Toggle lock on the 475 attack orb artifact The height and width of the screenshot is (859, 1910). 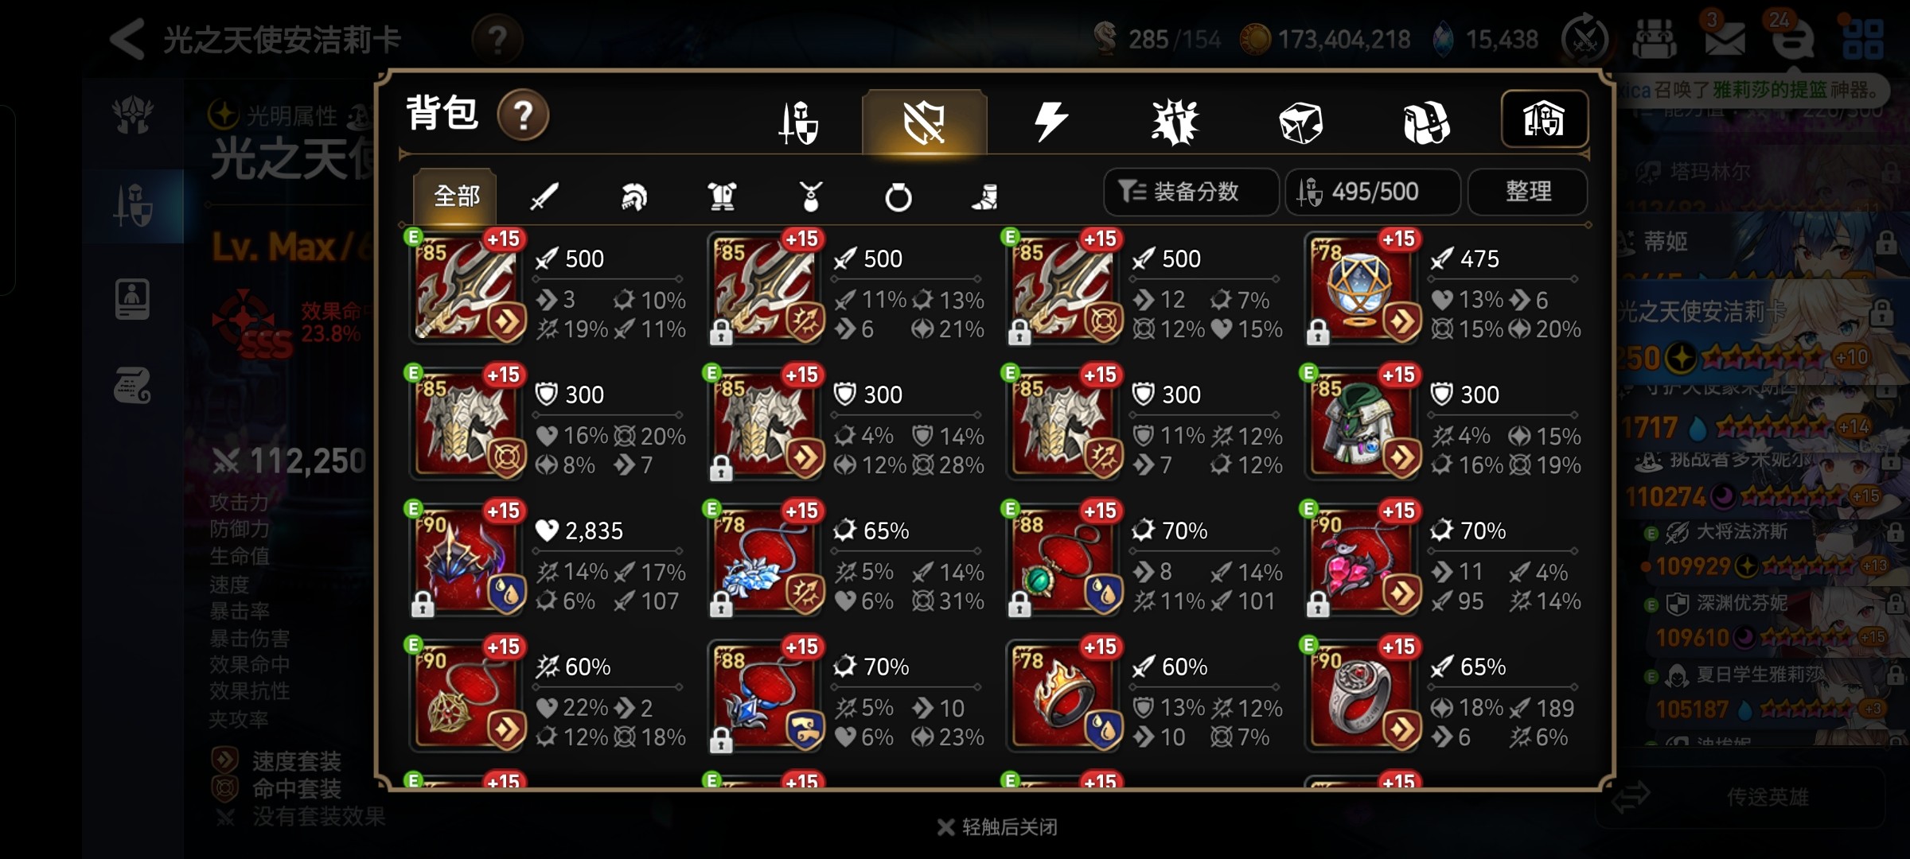[x=1317, y=332]
